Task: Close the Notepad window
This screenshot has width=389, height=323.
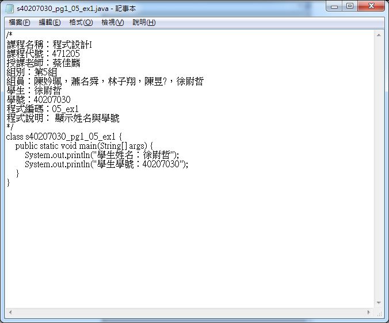Action: tap(371, 6)
